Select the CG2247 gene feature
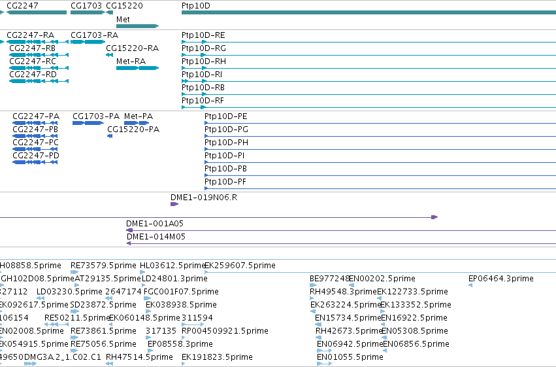The width and height of the screenshot is (556, 367). click(37, 12)
